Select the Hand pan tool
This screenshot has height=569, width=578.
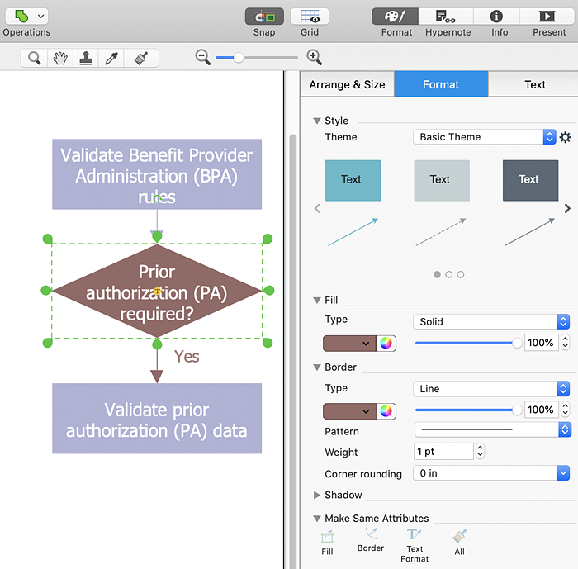click(60, 58)
